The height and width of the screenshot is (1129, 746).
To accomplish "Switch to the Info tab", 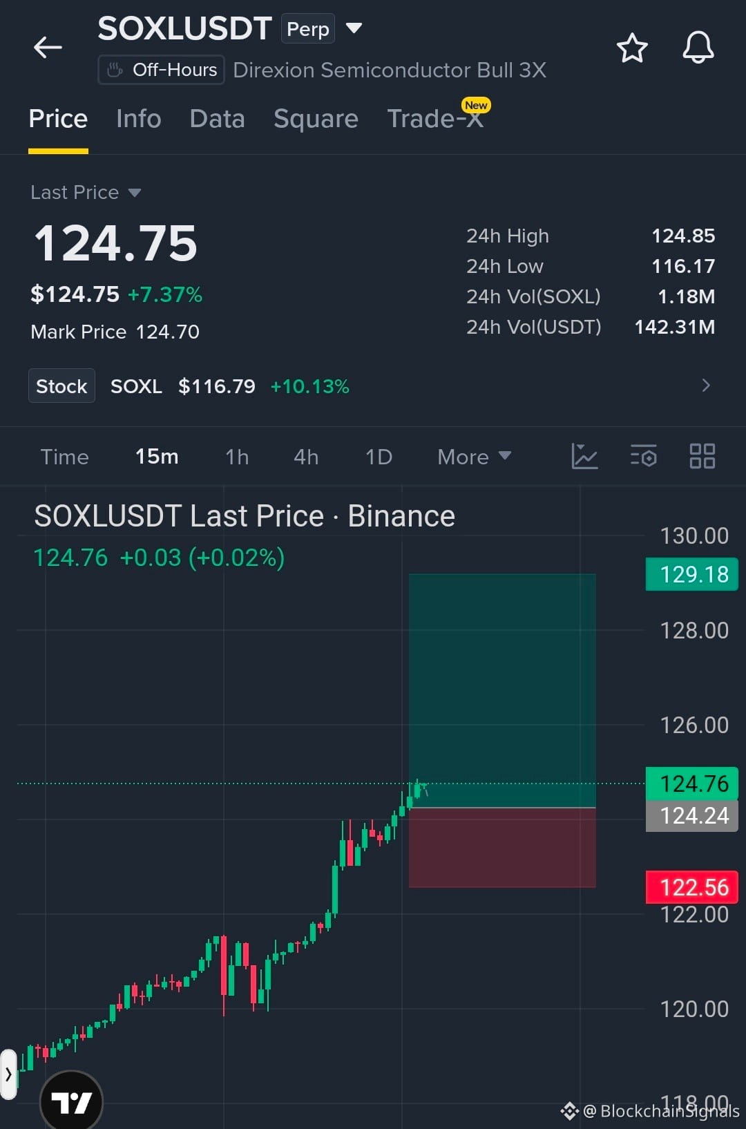I will (139, 119).
